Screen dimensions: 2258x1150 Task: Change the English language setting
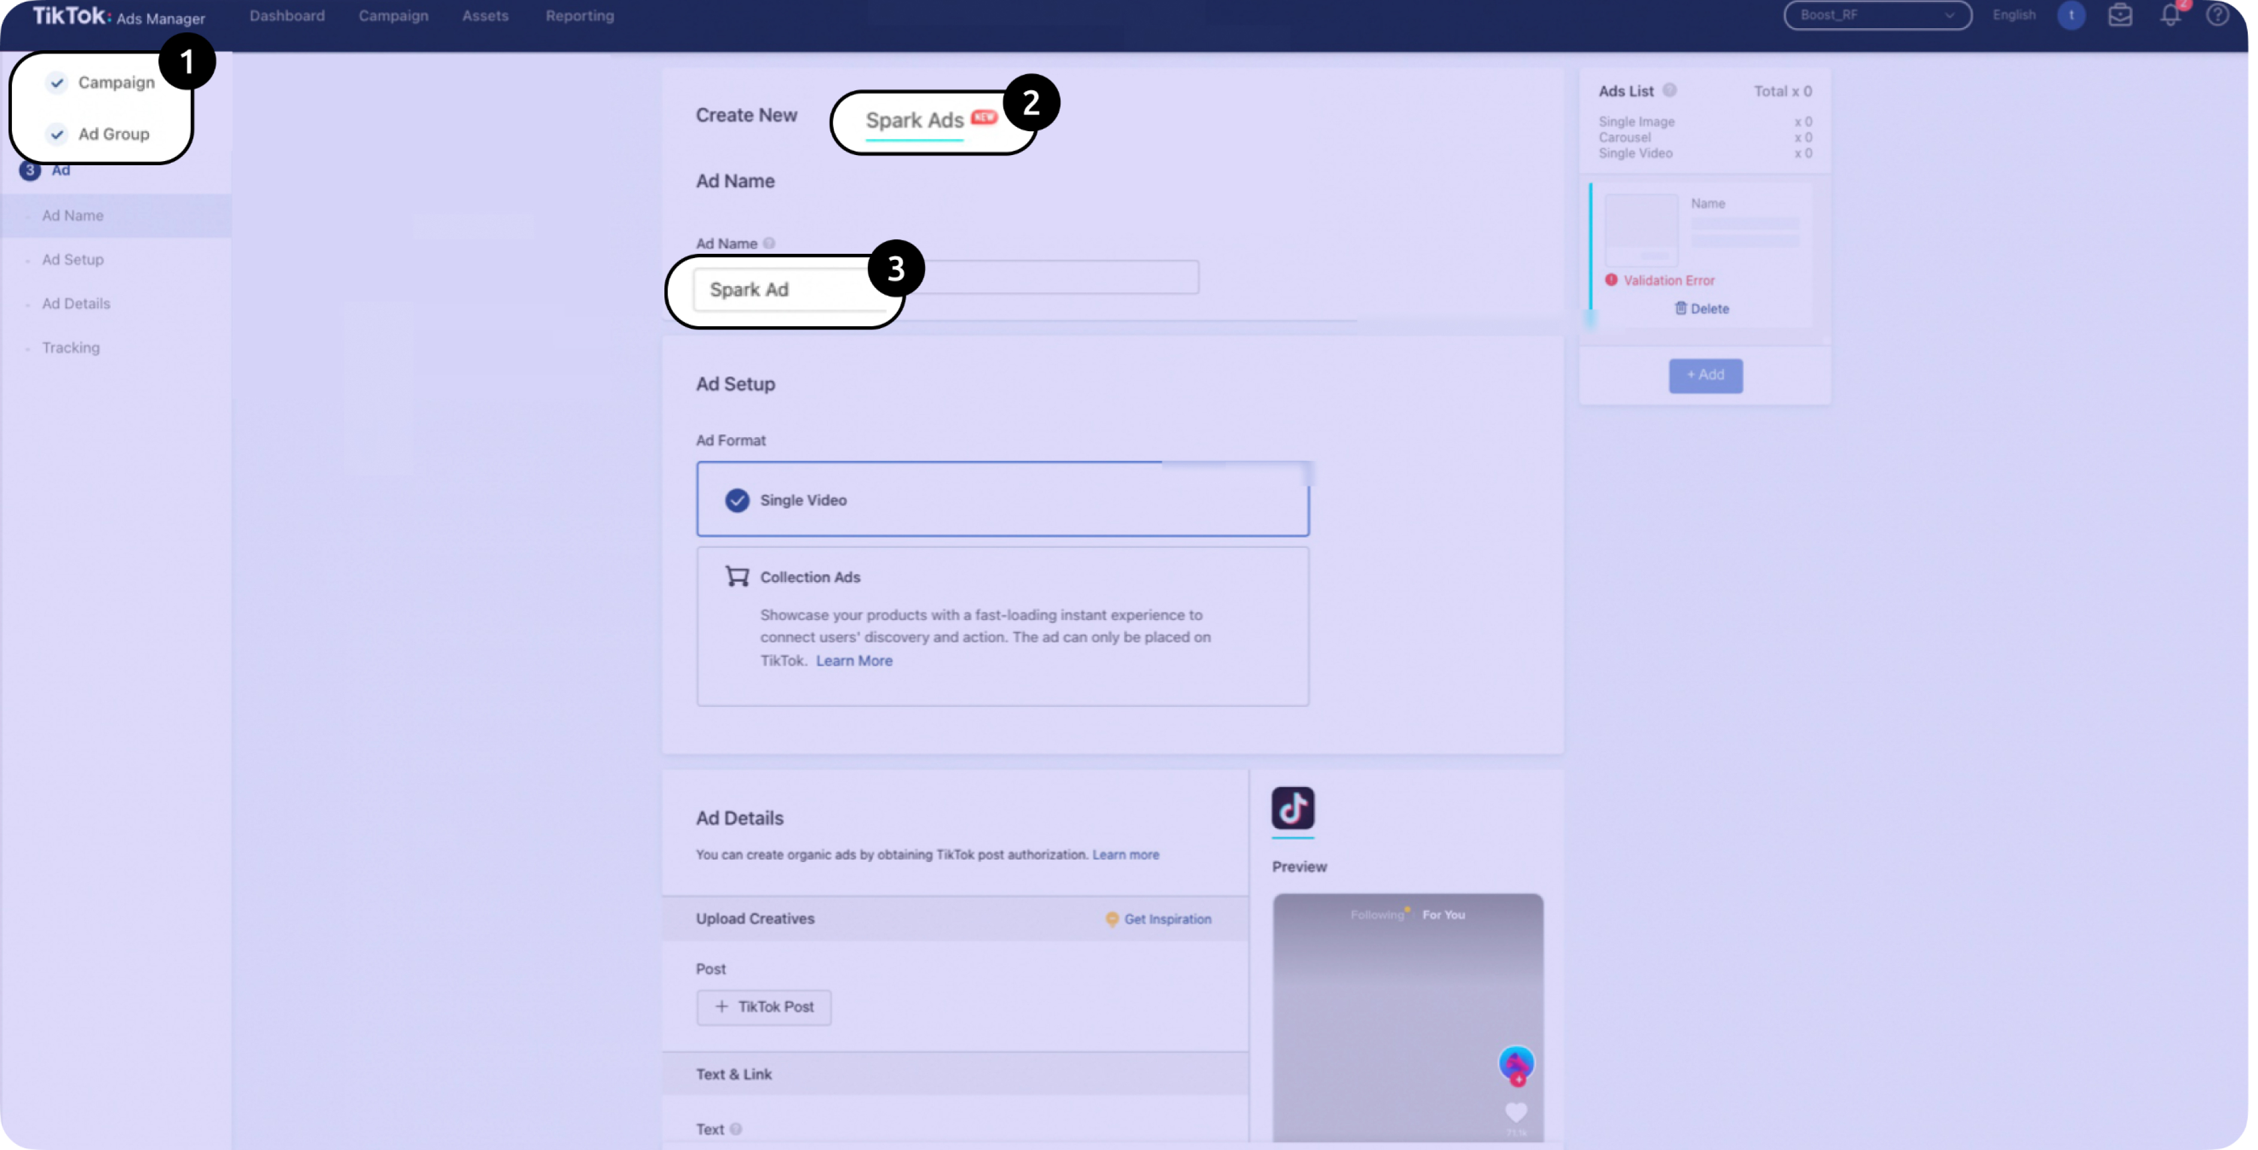pos(2013,15)
